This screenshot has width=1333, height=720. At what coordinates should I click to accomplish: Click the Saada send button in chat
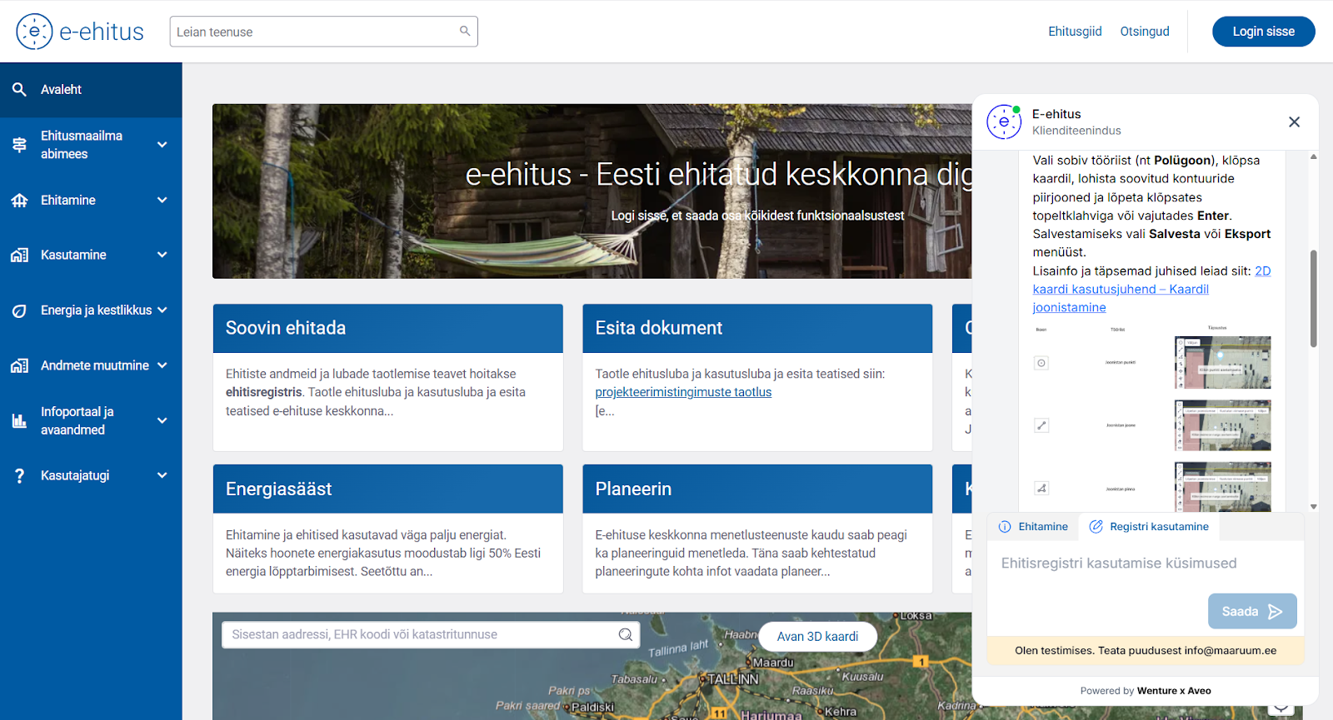(x=1252, y=611)
